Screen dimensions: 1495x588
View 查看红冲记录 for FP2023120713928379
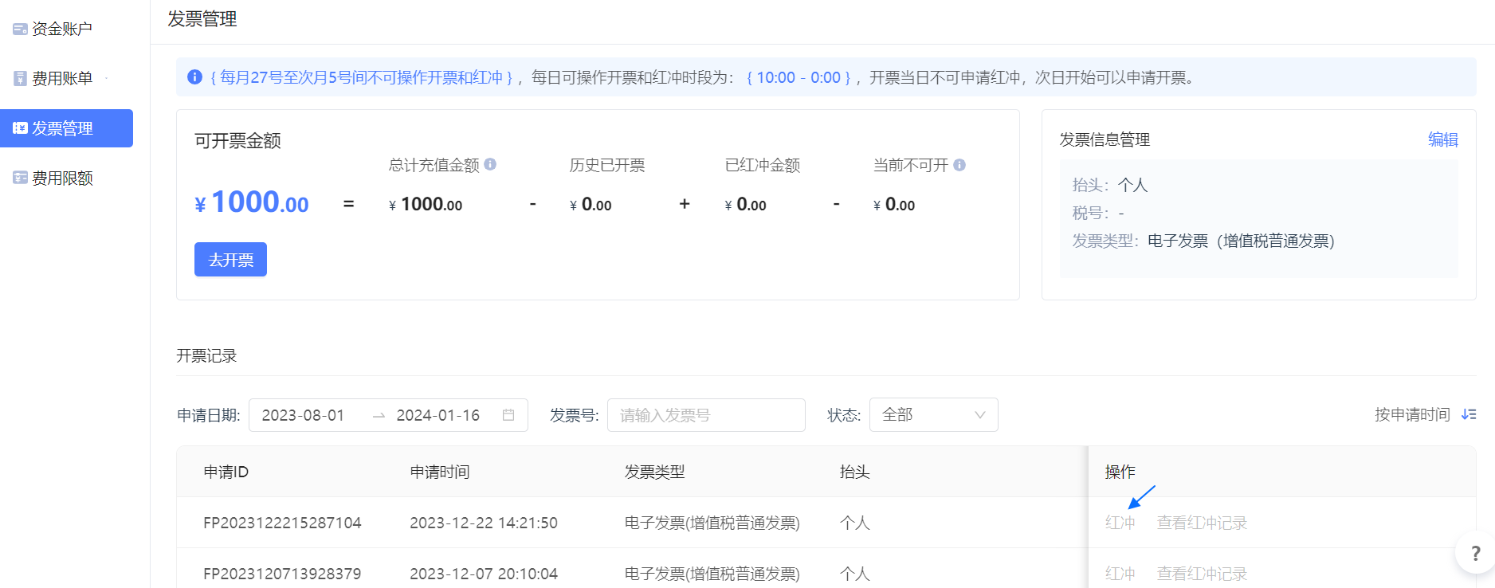click(1202, 574)
